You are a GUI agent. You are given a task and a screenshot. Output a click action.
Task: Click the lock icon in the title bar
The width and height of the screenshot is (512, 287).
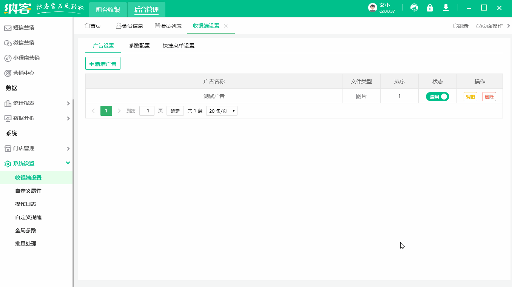tap(430, 7)
